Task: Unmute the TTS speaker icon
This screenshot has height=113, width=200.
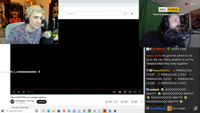Action: 187,4
